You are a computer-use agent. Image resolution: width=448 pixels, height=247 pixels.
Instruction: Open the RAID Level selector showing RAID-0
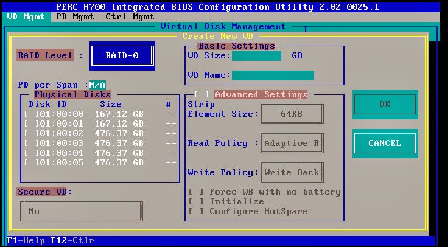122,56
